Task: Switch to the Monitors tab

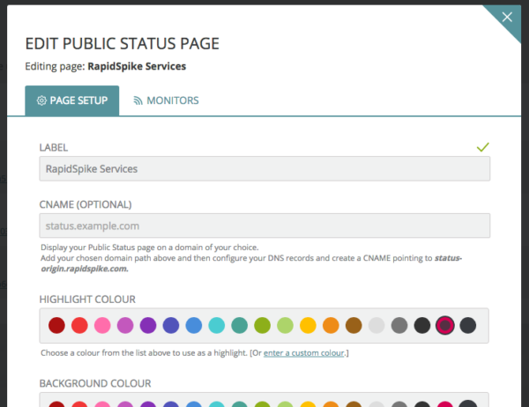Action: pos(166,100)
